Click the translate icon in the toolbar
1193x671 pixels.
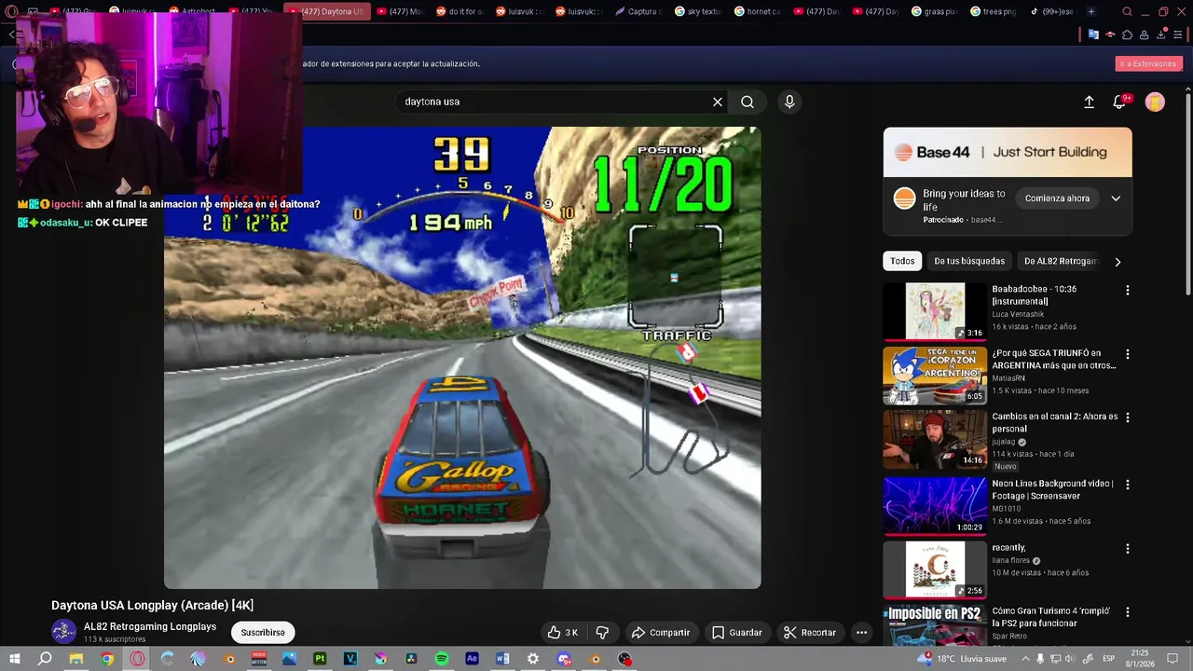1093,34
